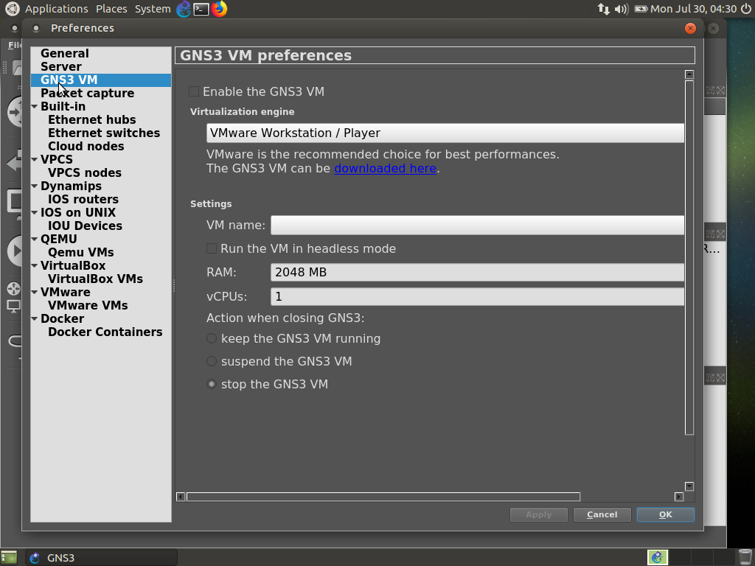This screenshot has height=566, width=755.
Task: Click the vertical scrollbar up arrow
Action: pyautogui.click(x=689, y=74)
